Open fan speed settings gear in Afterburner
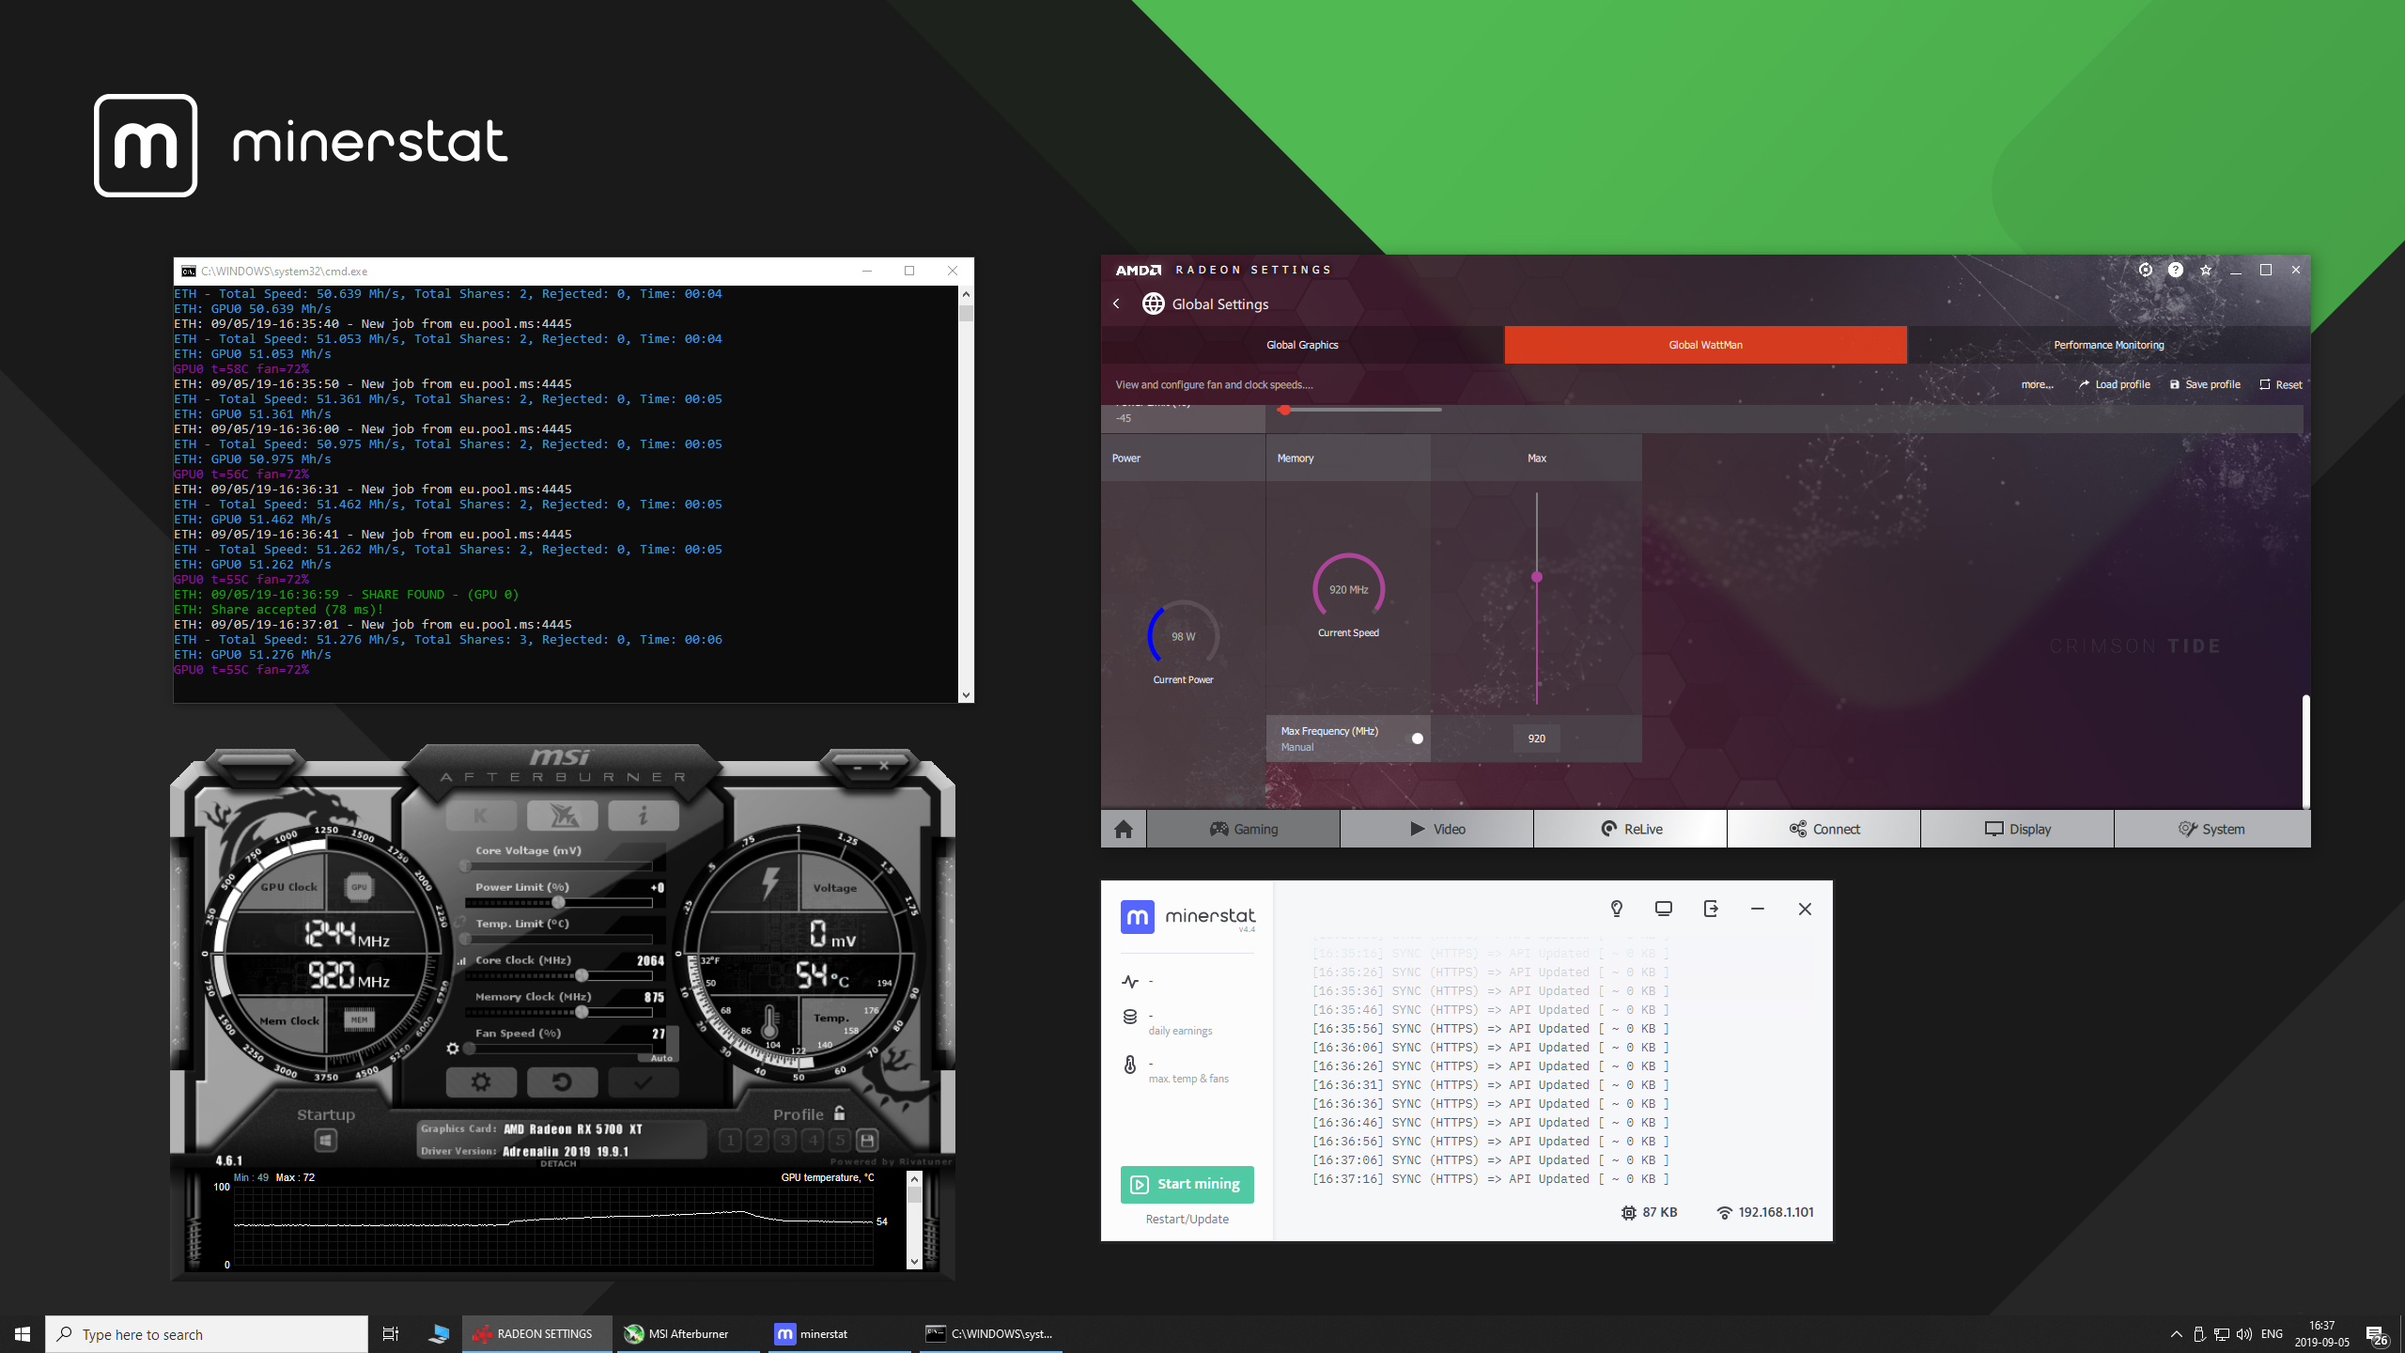This screenshot has width=2405, height=1353. point(453,1049)
